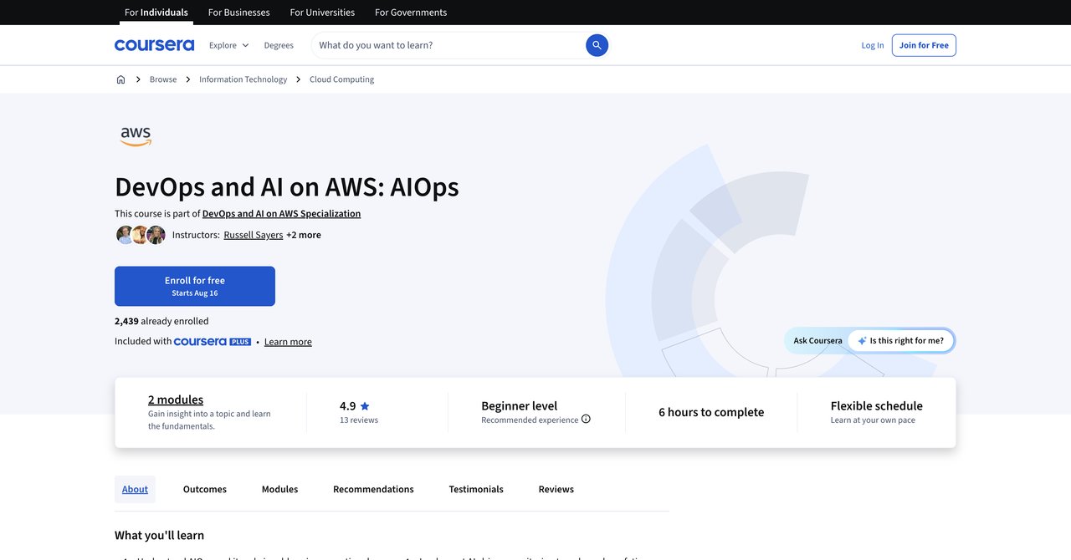Click the Join for Free button
Image resolution: width=1071 pixels, height=560 pixels.
(924, 45)
